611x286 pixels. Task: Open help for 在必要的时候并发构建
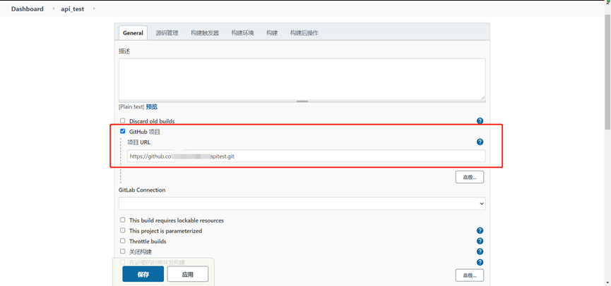(480, 262)
